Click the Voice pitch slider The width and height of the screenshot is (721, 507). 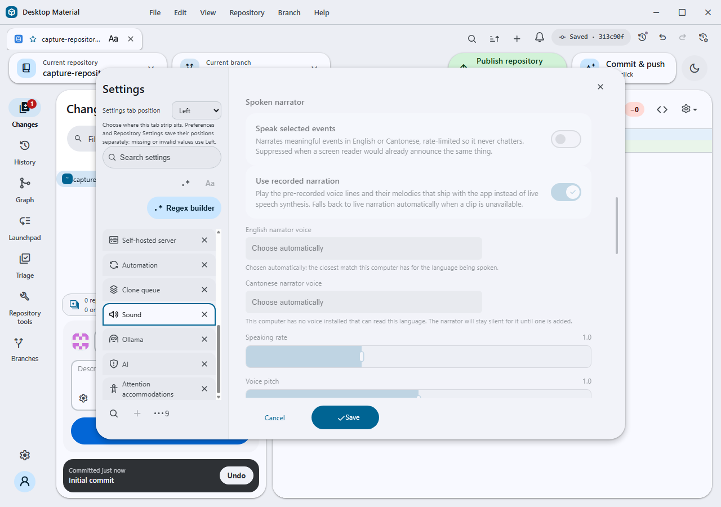[419, 393]
